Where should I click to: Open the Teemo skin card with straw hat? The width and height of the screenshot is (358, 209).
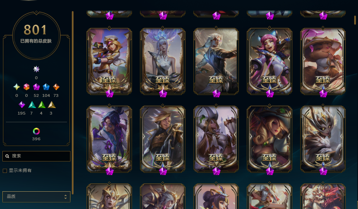click(x=323, y=61)
